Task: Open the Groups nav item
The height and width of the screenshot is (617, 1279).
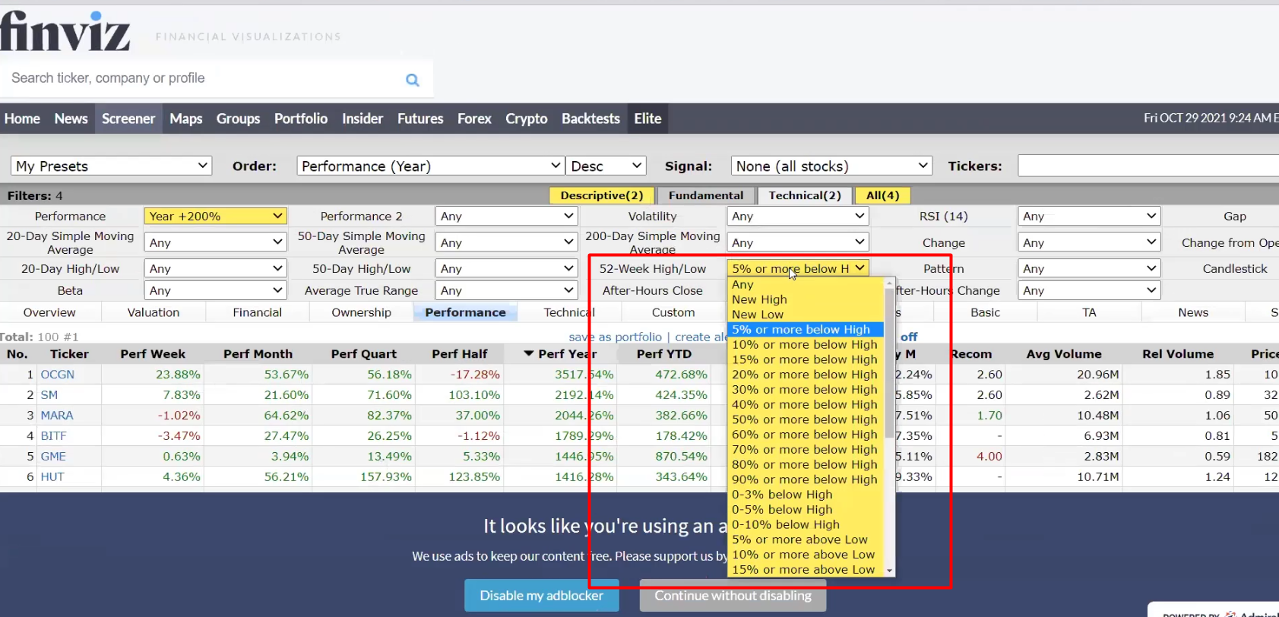Action: tap(238, 119)
